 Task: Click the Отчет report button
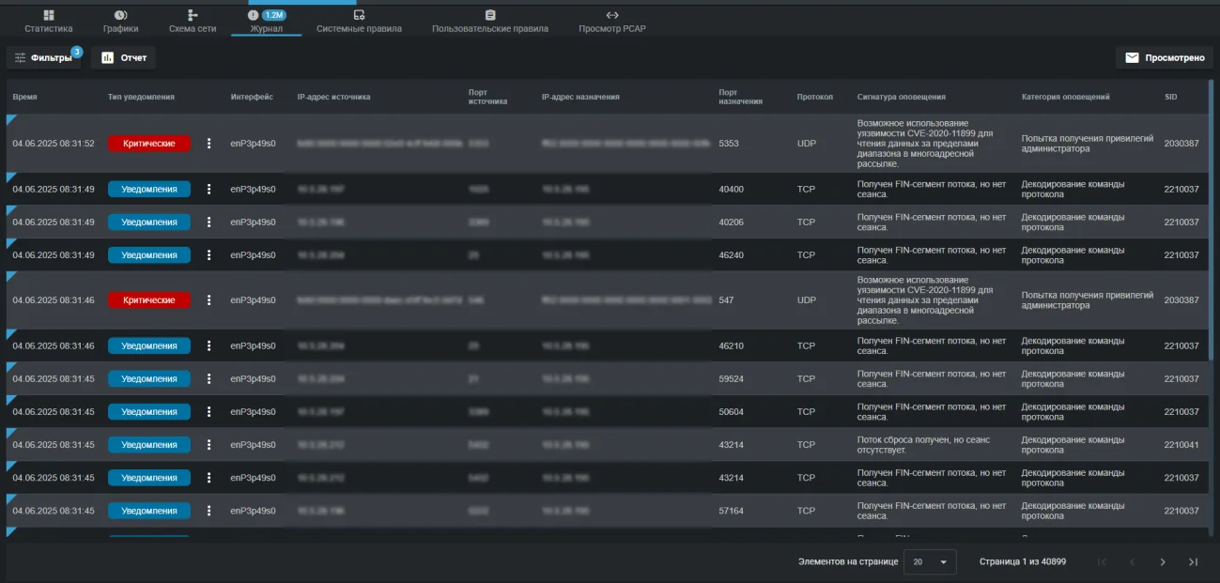pyautogui.click(x=123, y=57)
